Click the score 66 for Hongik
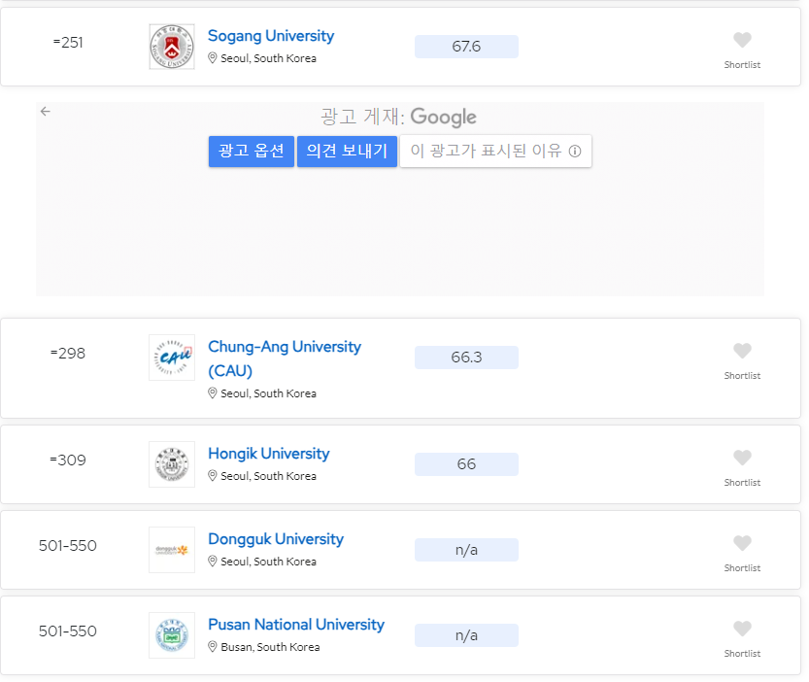The image size is (809, 682). (466, 464)
